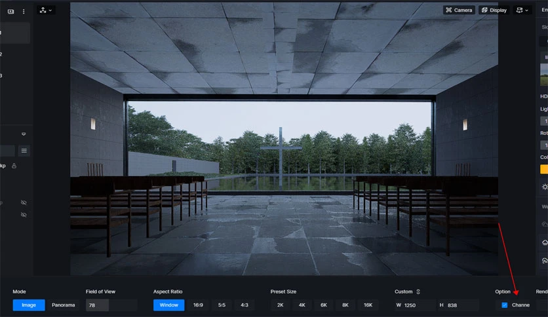
Task: Open the Camera settings button
Action: tap(459, 10)
